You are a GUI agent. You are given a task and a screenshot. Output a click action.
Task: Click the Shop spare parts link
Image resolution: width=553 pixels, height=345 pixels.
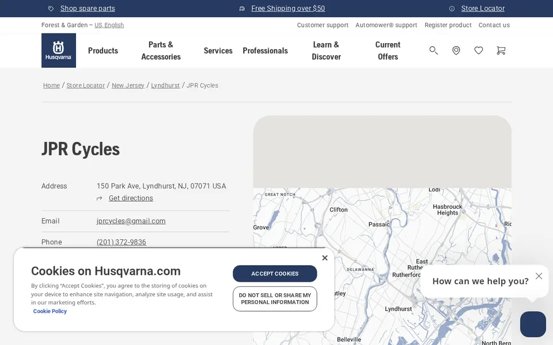click(x=88, y=9)
